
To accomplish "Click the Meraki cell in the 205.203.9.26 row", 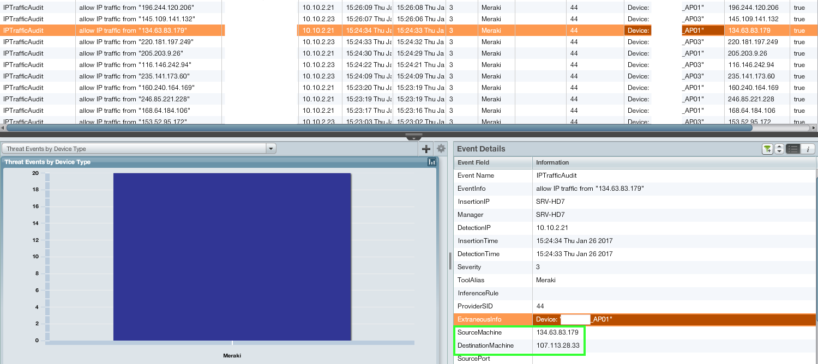I will click(x=491, y=53).
